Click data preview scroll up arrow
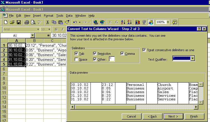The width and height of the screenshot is (210, 122). [201, 84]
